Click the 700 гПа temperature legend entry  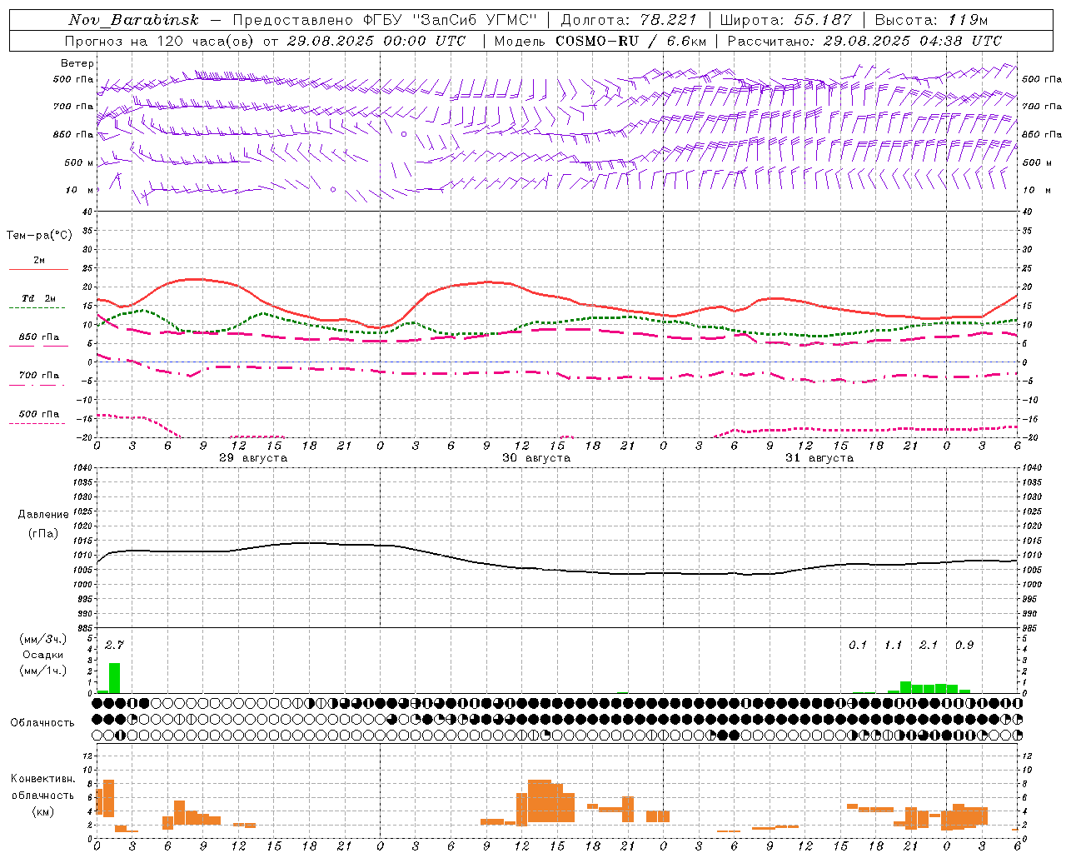pyautogui.click(x=39, y=376)
